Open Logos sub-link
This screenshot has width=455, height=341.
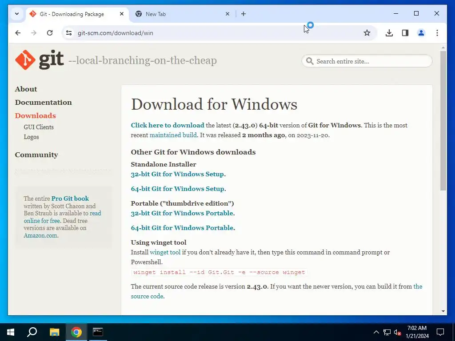coord(31,137)
